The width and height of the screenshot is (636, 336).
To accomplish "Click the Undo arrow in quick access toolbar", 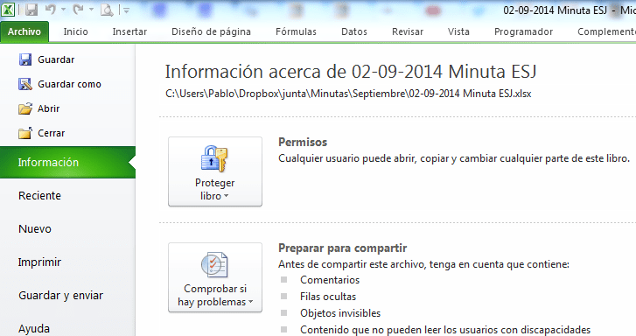I will coord(50,10).
